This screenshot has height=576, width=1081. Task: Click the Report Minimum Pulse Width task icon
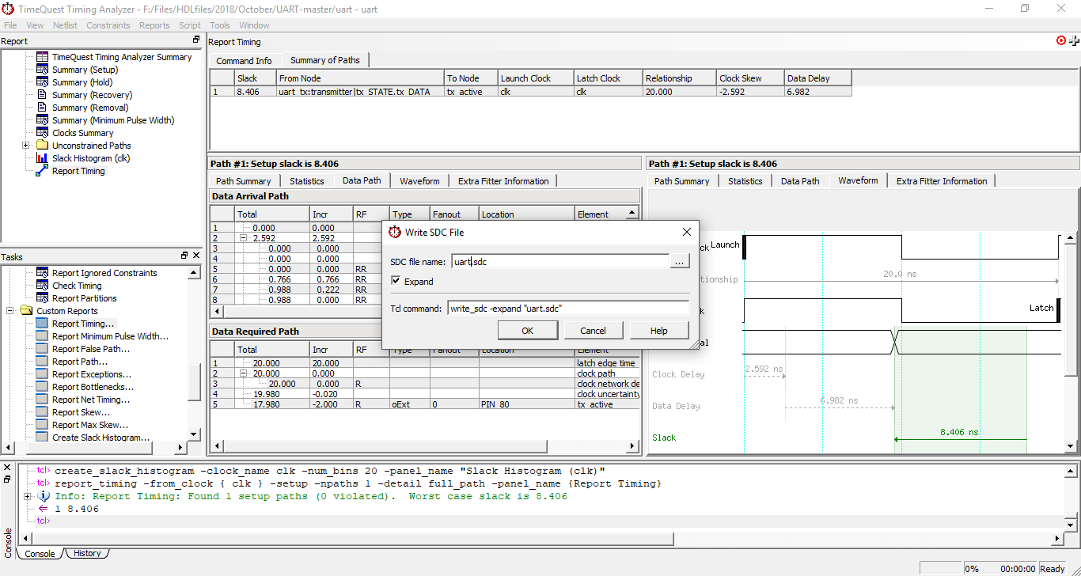pyautogui.click(x=42, y=336)
